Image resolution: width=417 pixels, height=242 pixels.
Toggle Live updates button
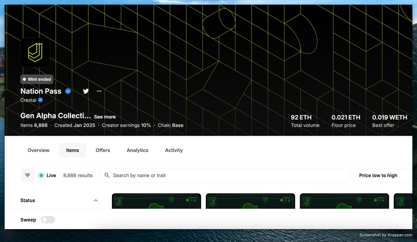pyautogui.click(x=47, y=175)
